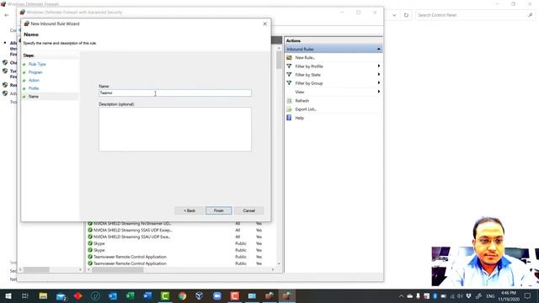The width and height of the screenshot is (539, 303).
Task: Open View menu in Actions pane
Action: [x=300, y=92]
